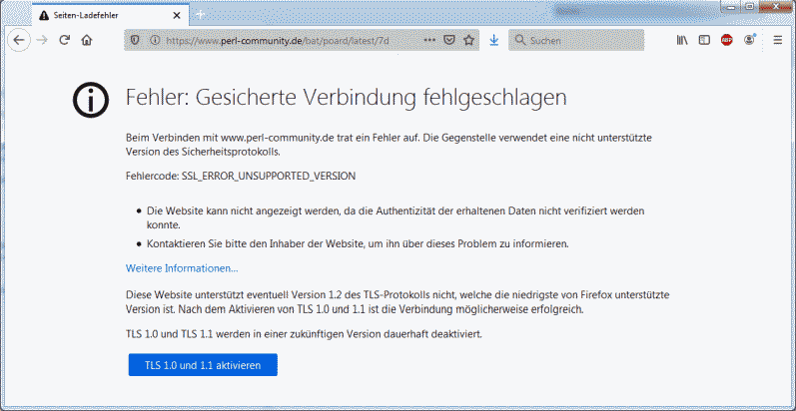Click the warning triangle icon in tab

click(44, 16)
